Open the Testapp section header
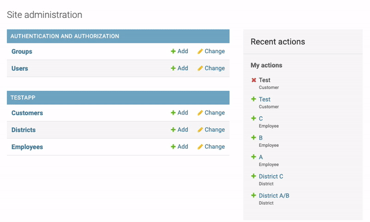This screenshot has width=370, height=222. pyautogui.click(x=23, y=98)
